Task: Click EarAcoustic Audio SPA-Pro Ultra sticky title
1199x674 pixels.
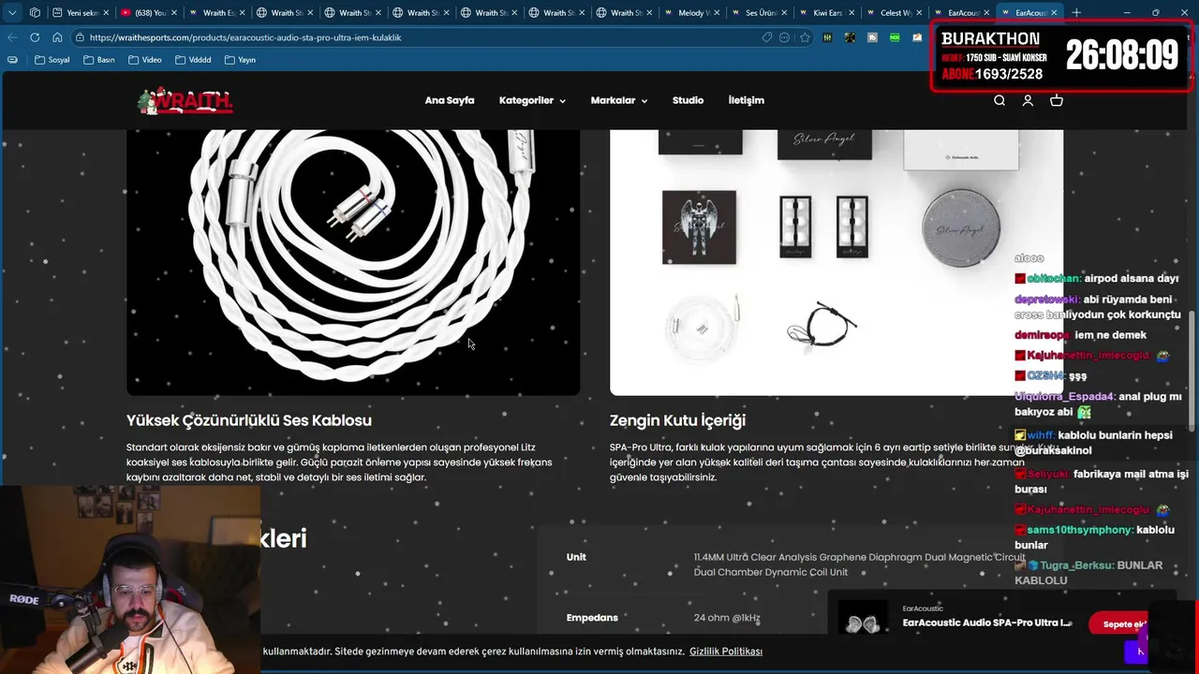Action: [x=986, y=623]
